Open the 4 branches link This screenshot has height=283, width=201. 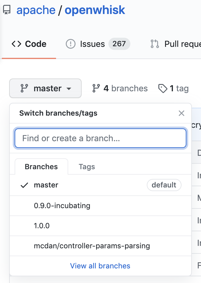pos(120,89)
